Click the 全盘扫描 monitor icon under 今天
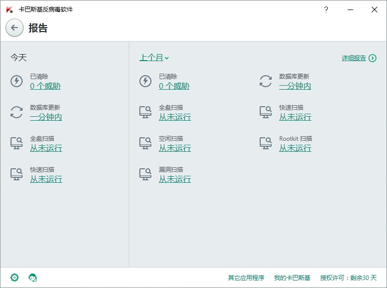The width and height of the screenshot is (387, 288). [17, 143]
